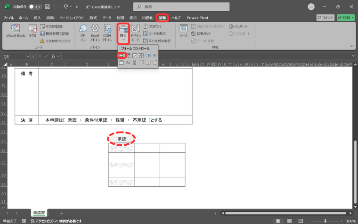
Task: Select the Button form control icon
Action: coord(121,56)
